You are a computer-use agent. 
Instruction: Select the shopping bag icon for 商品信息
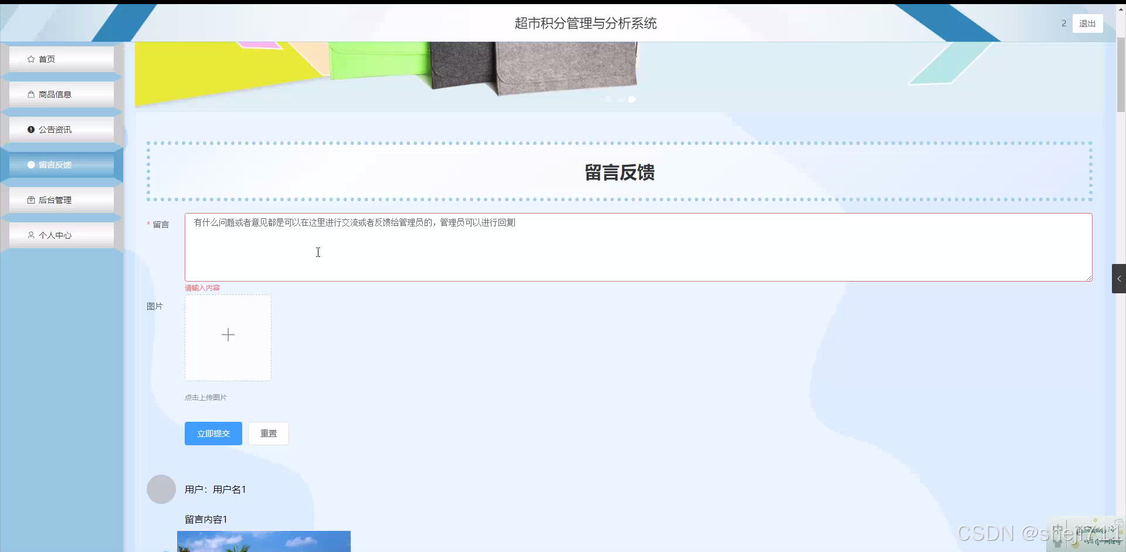(x=31, y=94)
